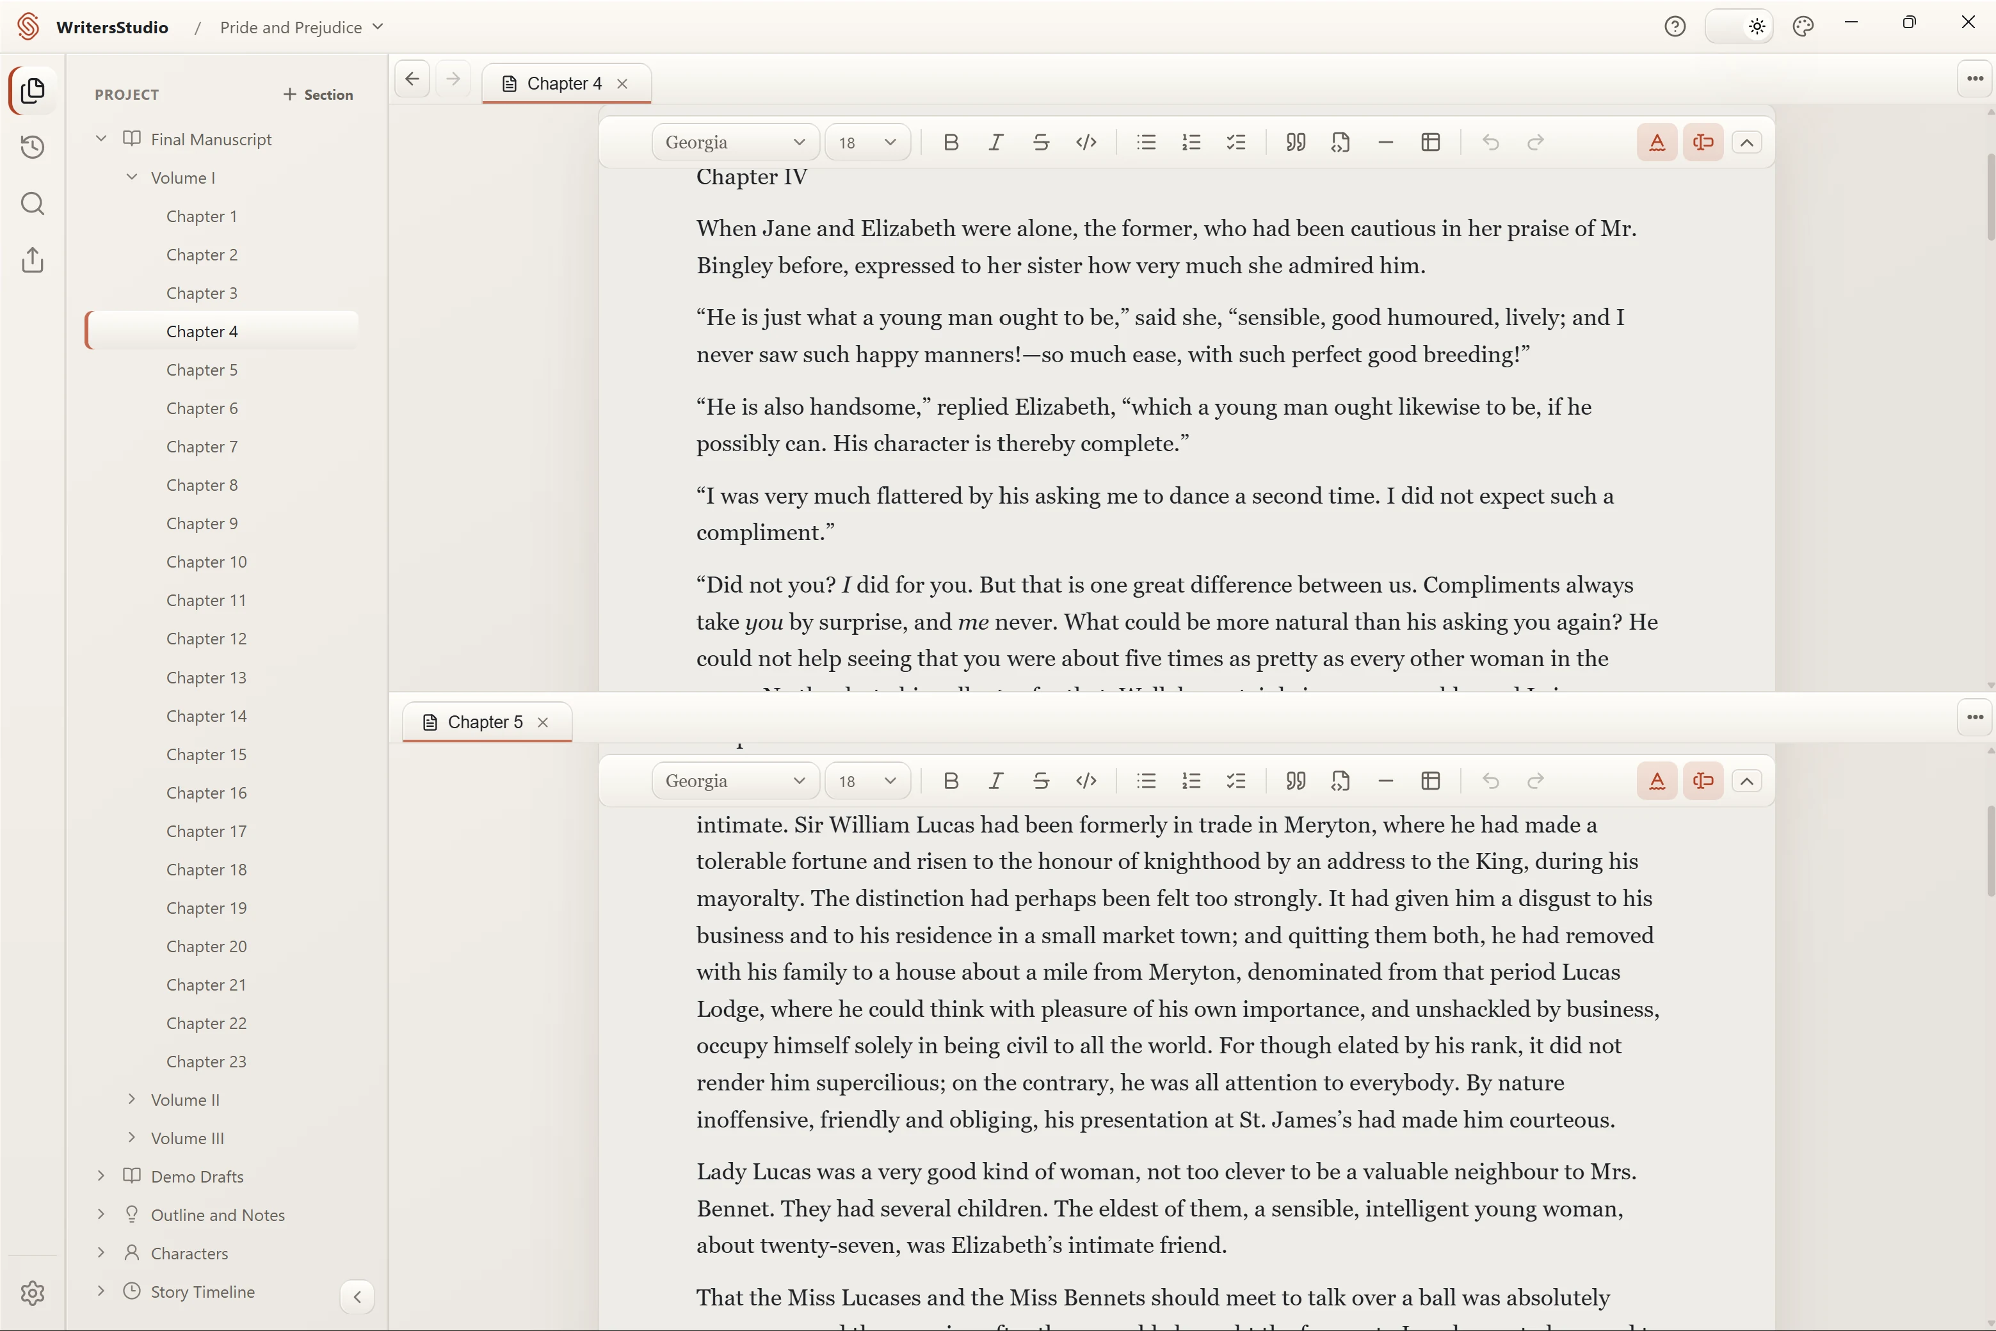Select the Chapter 4 editor tab
1996x1331 pixels.
565,83
